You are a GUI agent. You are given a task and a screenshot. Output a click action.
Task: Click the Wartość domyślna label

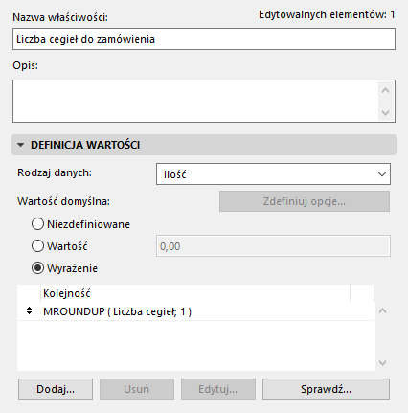pos(63,201)
